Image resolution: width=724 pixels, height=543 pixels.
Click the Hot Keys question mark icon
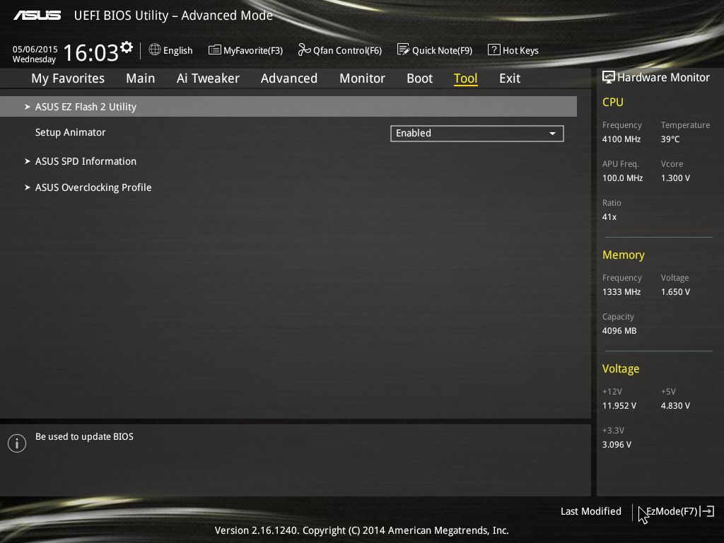pos(494,49)
